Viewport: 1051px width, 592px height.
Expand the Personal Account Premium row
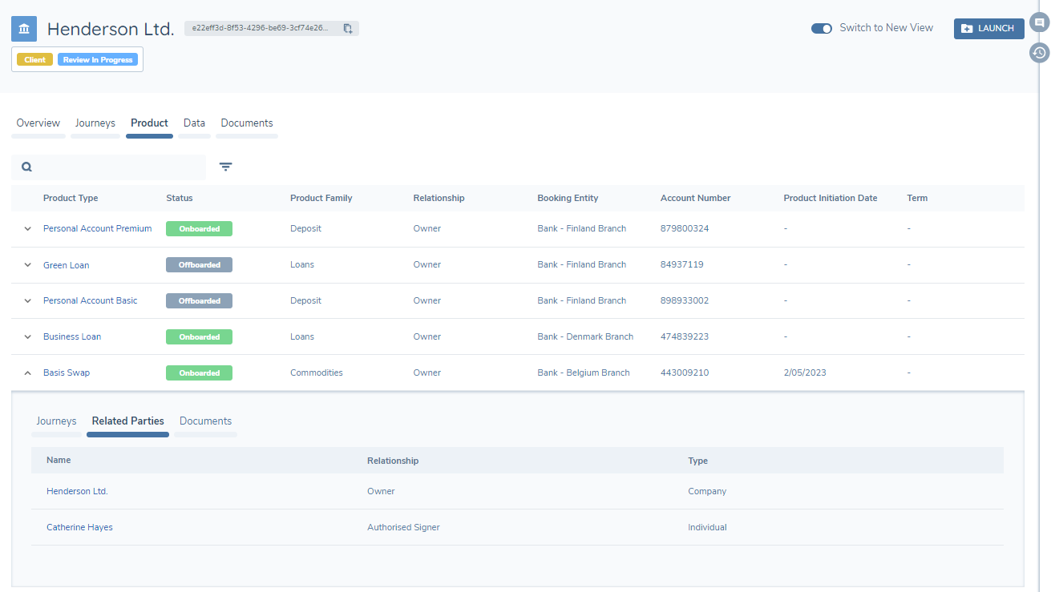pos(26,228)
